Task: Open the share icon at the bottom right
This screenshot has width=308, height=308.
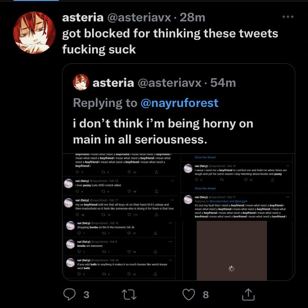Action: (248, 294)
